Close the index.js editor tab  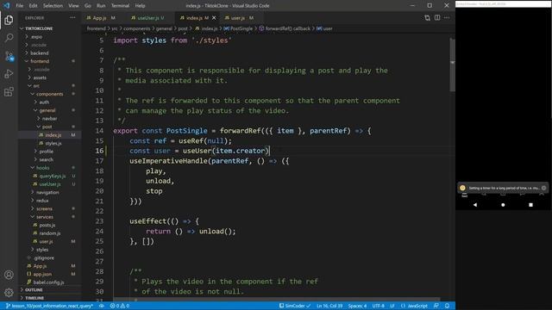(x=214, y=17)
